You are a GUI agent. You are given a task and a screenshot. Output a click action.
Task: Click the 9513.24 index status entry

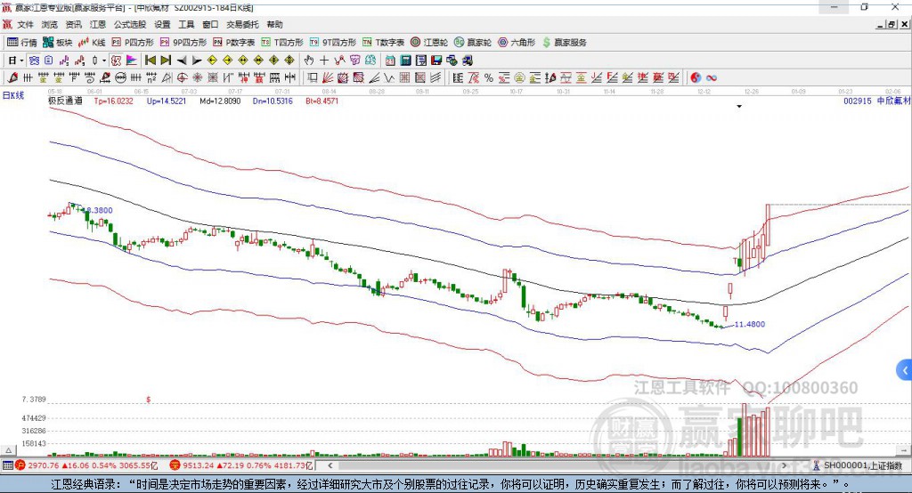point(241,465)
